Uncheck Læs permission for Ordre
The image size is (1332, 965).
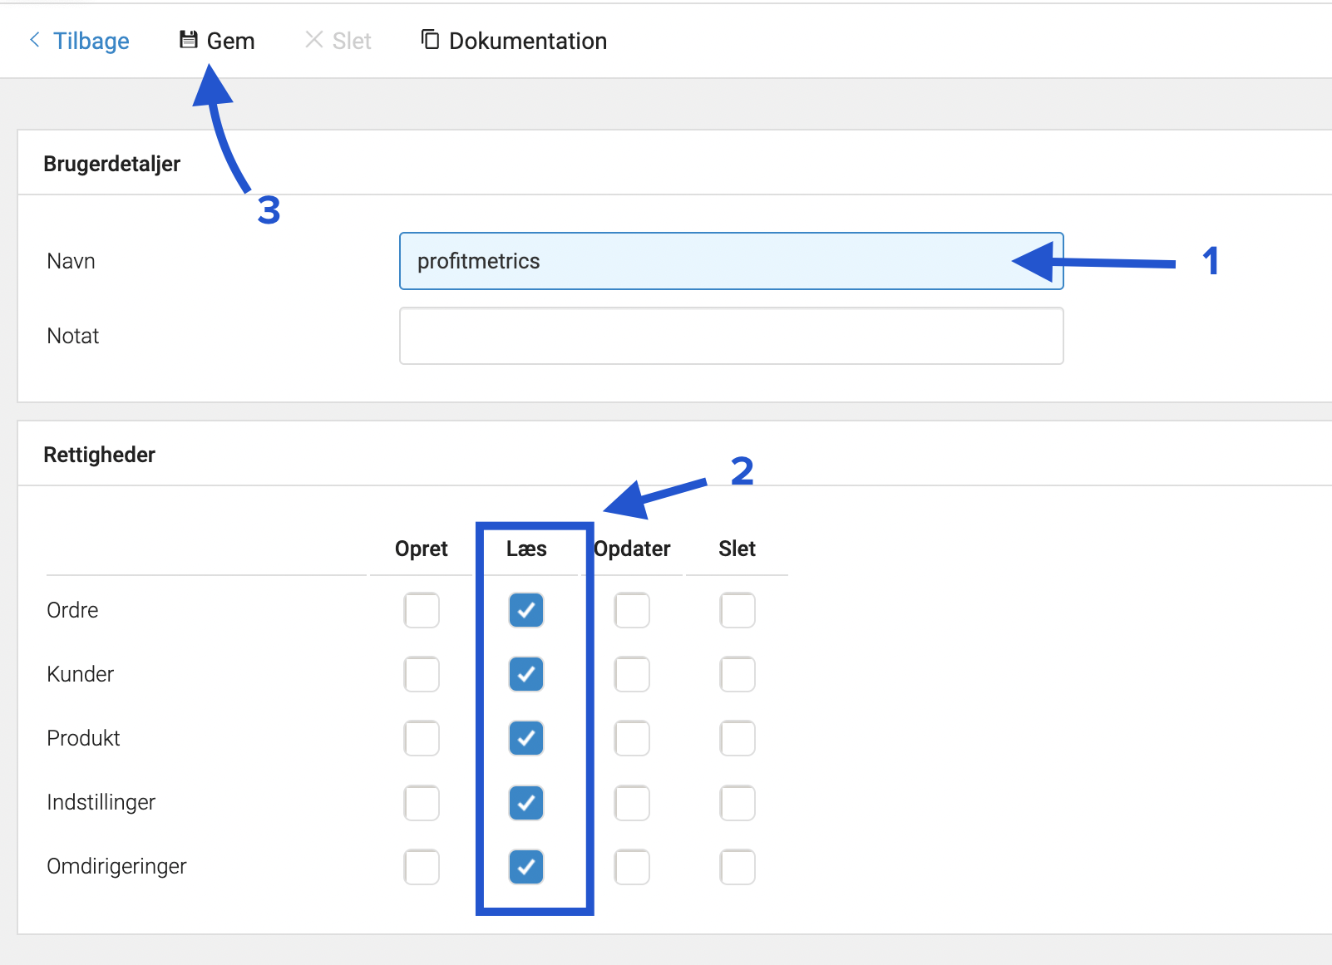click(526, 610)
